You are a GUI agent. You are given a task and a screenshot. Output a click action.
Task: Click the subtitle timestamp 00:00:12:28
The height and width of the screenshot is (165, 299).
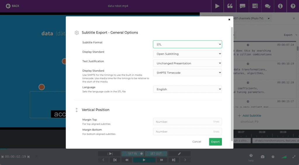tap(286, 82)
